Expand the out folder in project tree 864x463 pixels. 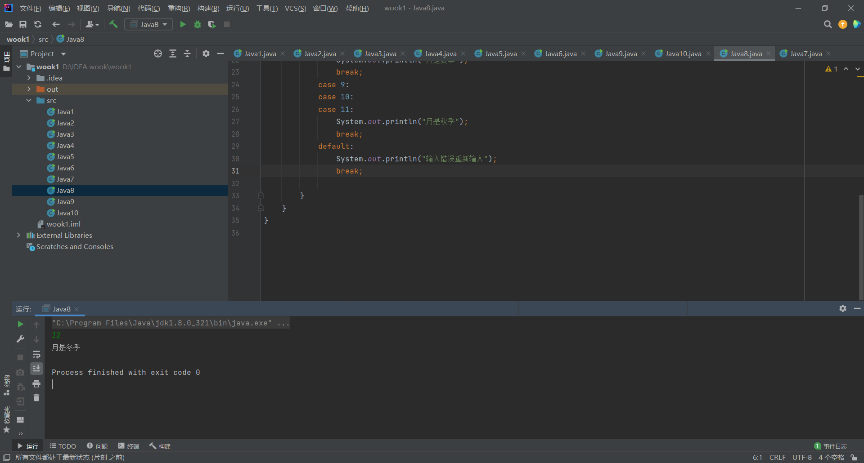coord(29,89)
